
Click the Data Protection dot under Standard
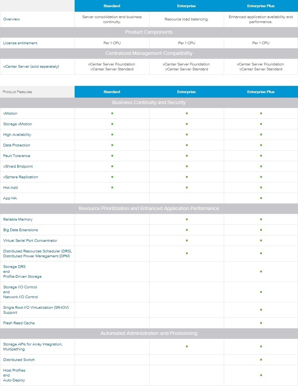[112, 145]
